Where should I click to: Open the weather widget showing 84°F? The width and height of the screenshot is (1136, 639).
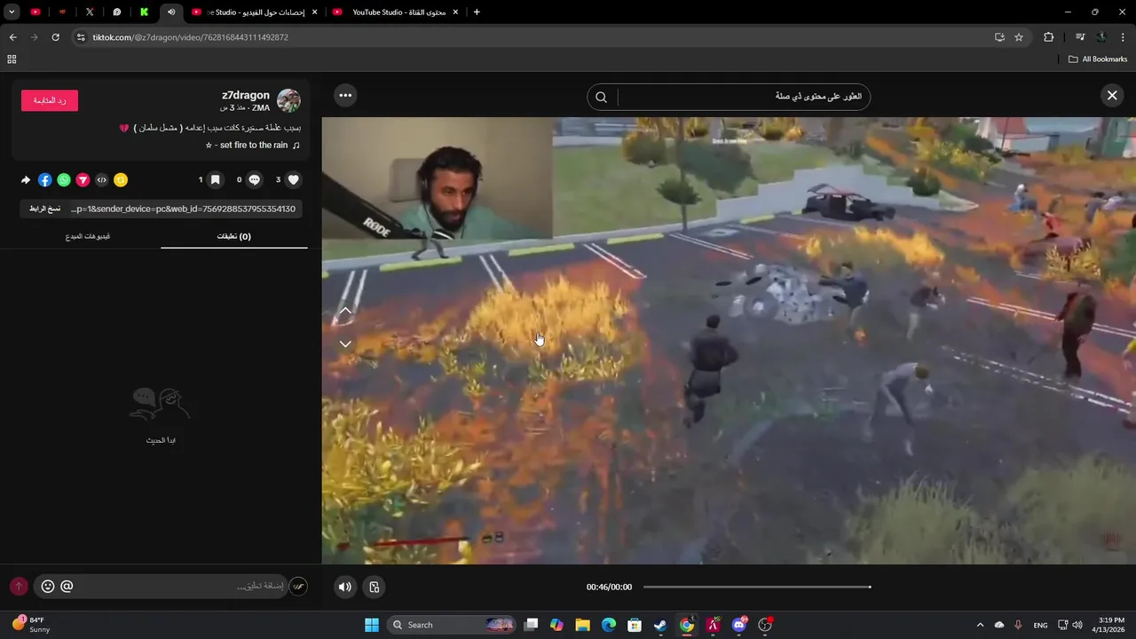tap(30, 625)
